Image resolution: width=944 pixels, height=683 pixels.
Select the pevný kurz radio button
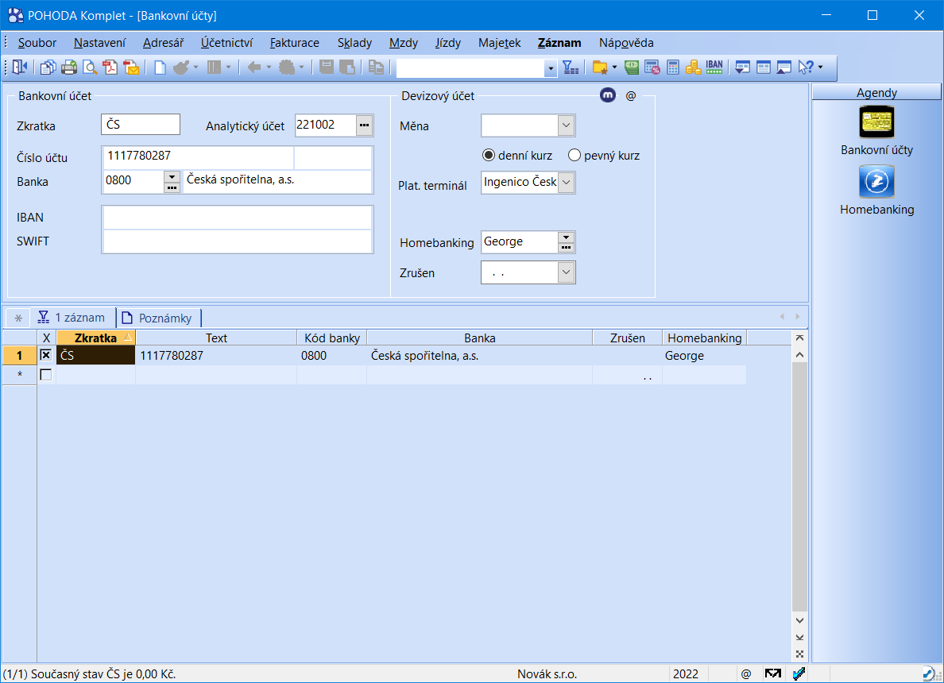click(575, 156)
